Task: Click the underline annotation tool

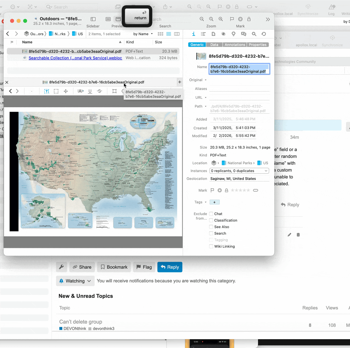Action: (90, 91)
